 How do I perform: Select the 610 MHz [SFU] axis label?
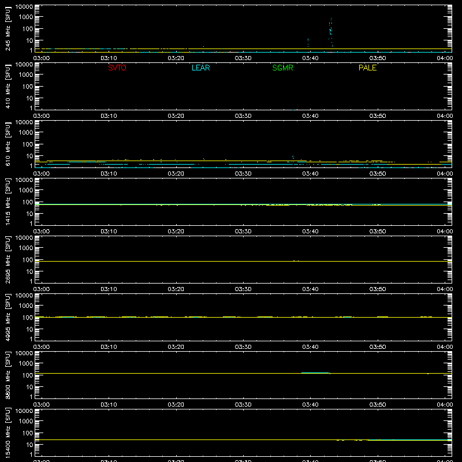8,144
